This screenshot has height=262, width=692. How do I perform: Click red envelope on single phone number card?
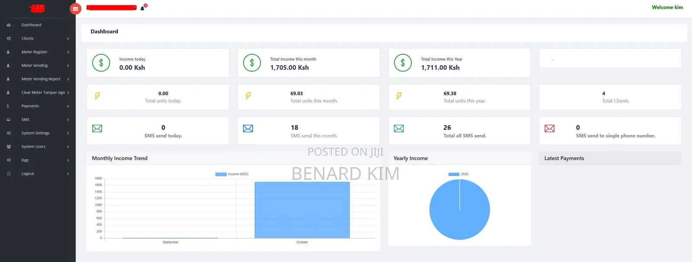click(550, 128)
